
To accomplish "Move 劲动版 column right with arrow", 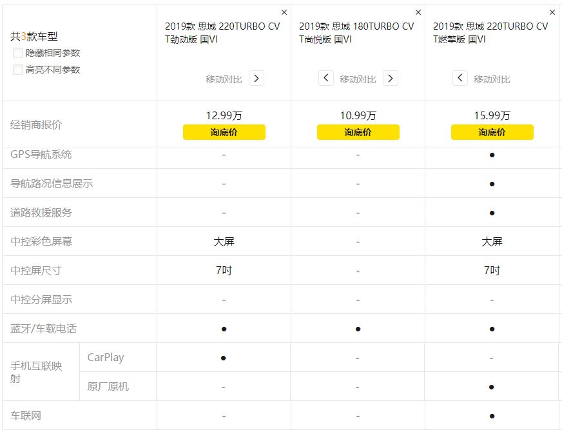I will [x=257, y=78].
